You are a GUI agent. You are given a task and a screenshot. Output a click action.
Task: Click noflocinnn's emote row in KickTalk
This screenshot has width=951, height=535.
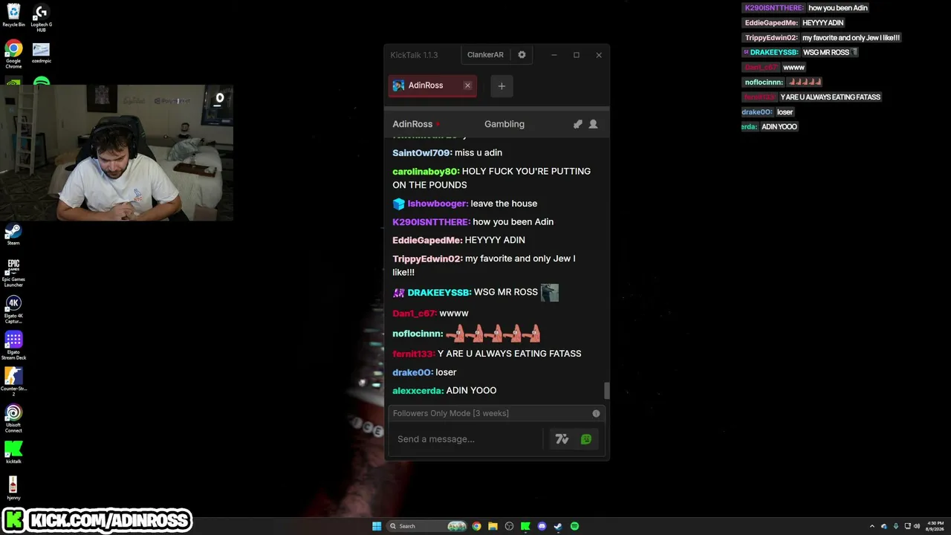point(493,334)
